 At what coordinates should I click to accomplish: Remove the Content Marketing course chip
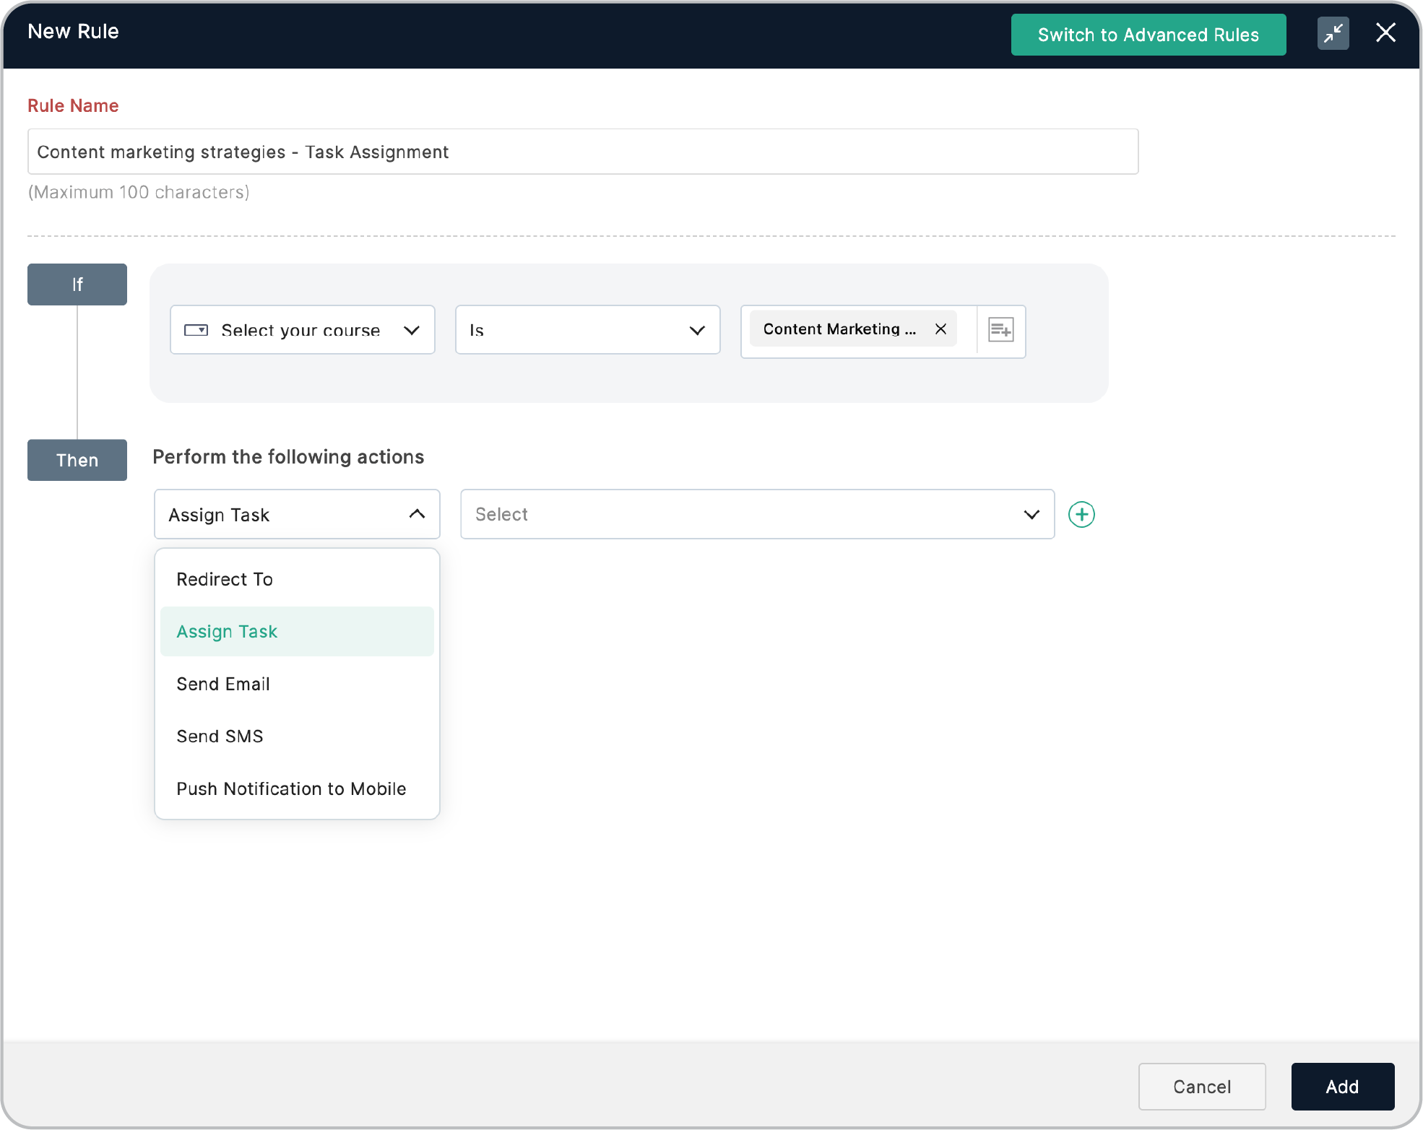(940, 329)
